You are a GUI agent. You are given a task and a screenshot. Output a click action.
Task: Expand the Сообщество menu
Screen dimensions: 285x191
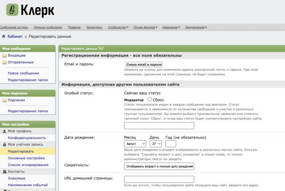(118, 27)
